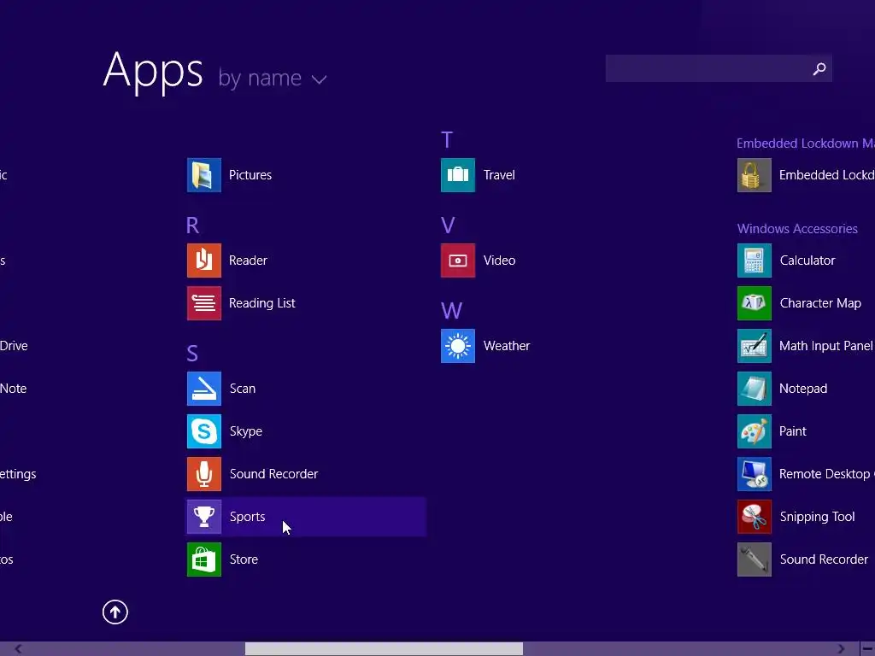Start the orange Sound Recorder app icon

[x=203, y=474]
